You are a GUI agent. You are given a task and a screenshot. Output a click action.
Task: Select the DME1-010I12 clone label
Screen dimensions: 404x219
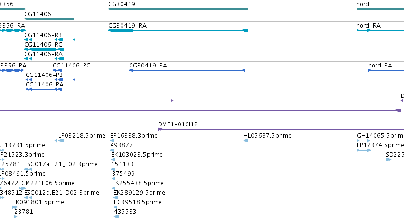point(178,124)
